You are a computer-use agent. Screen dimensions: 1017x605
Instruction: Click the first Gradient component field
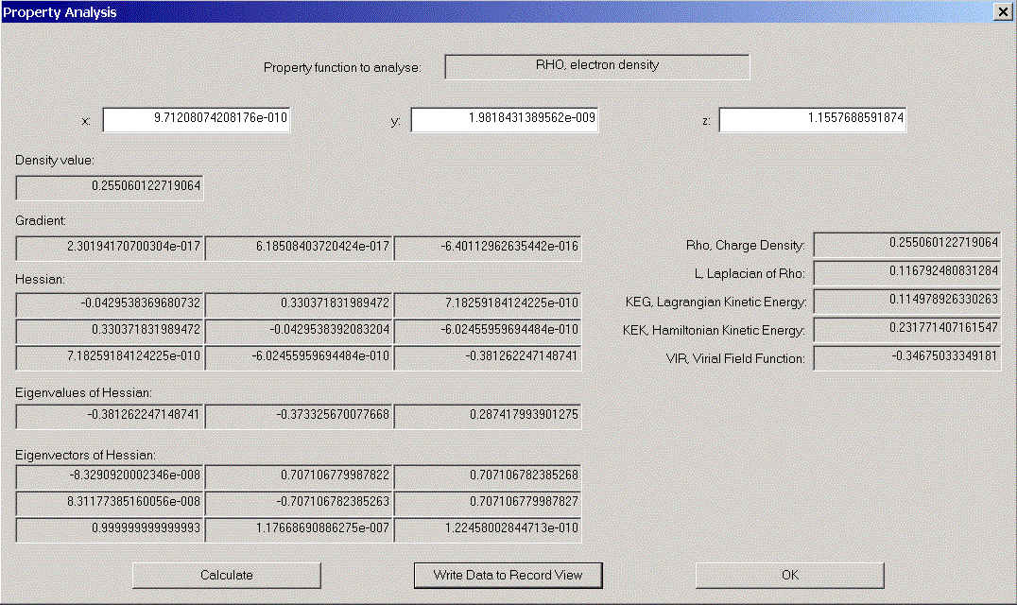pyautogui.click(x=110, y=248)
